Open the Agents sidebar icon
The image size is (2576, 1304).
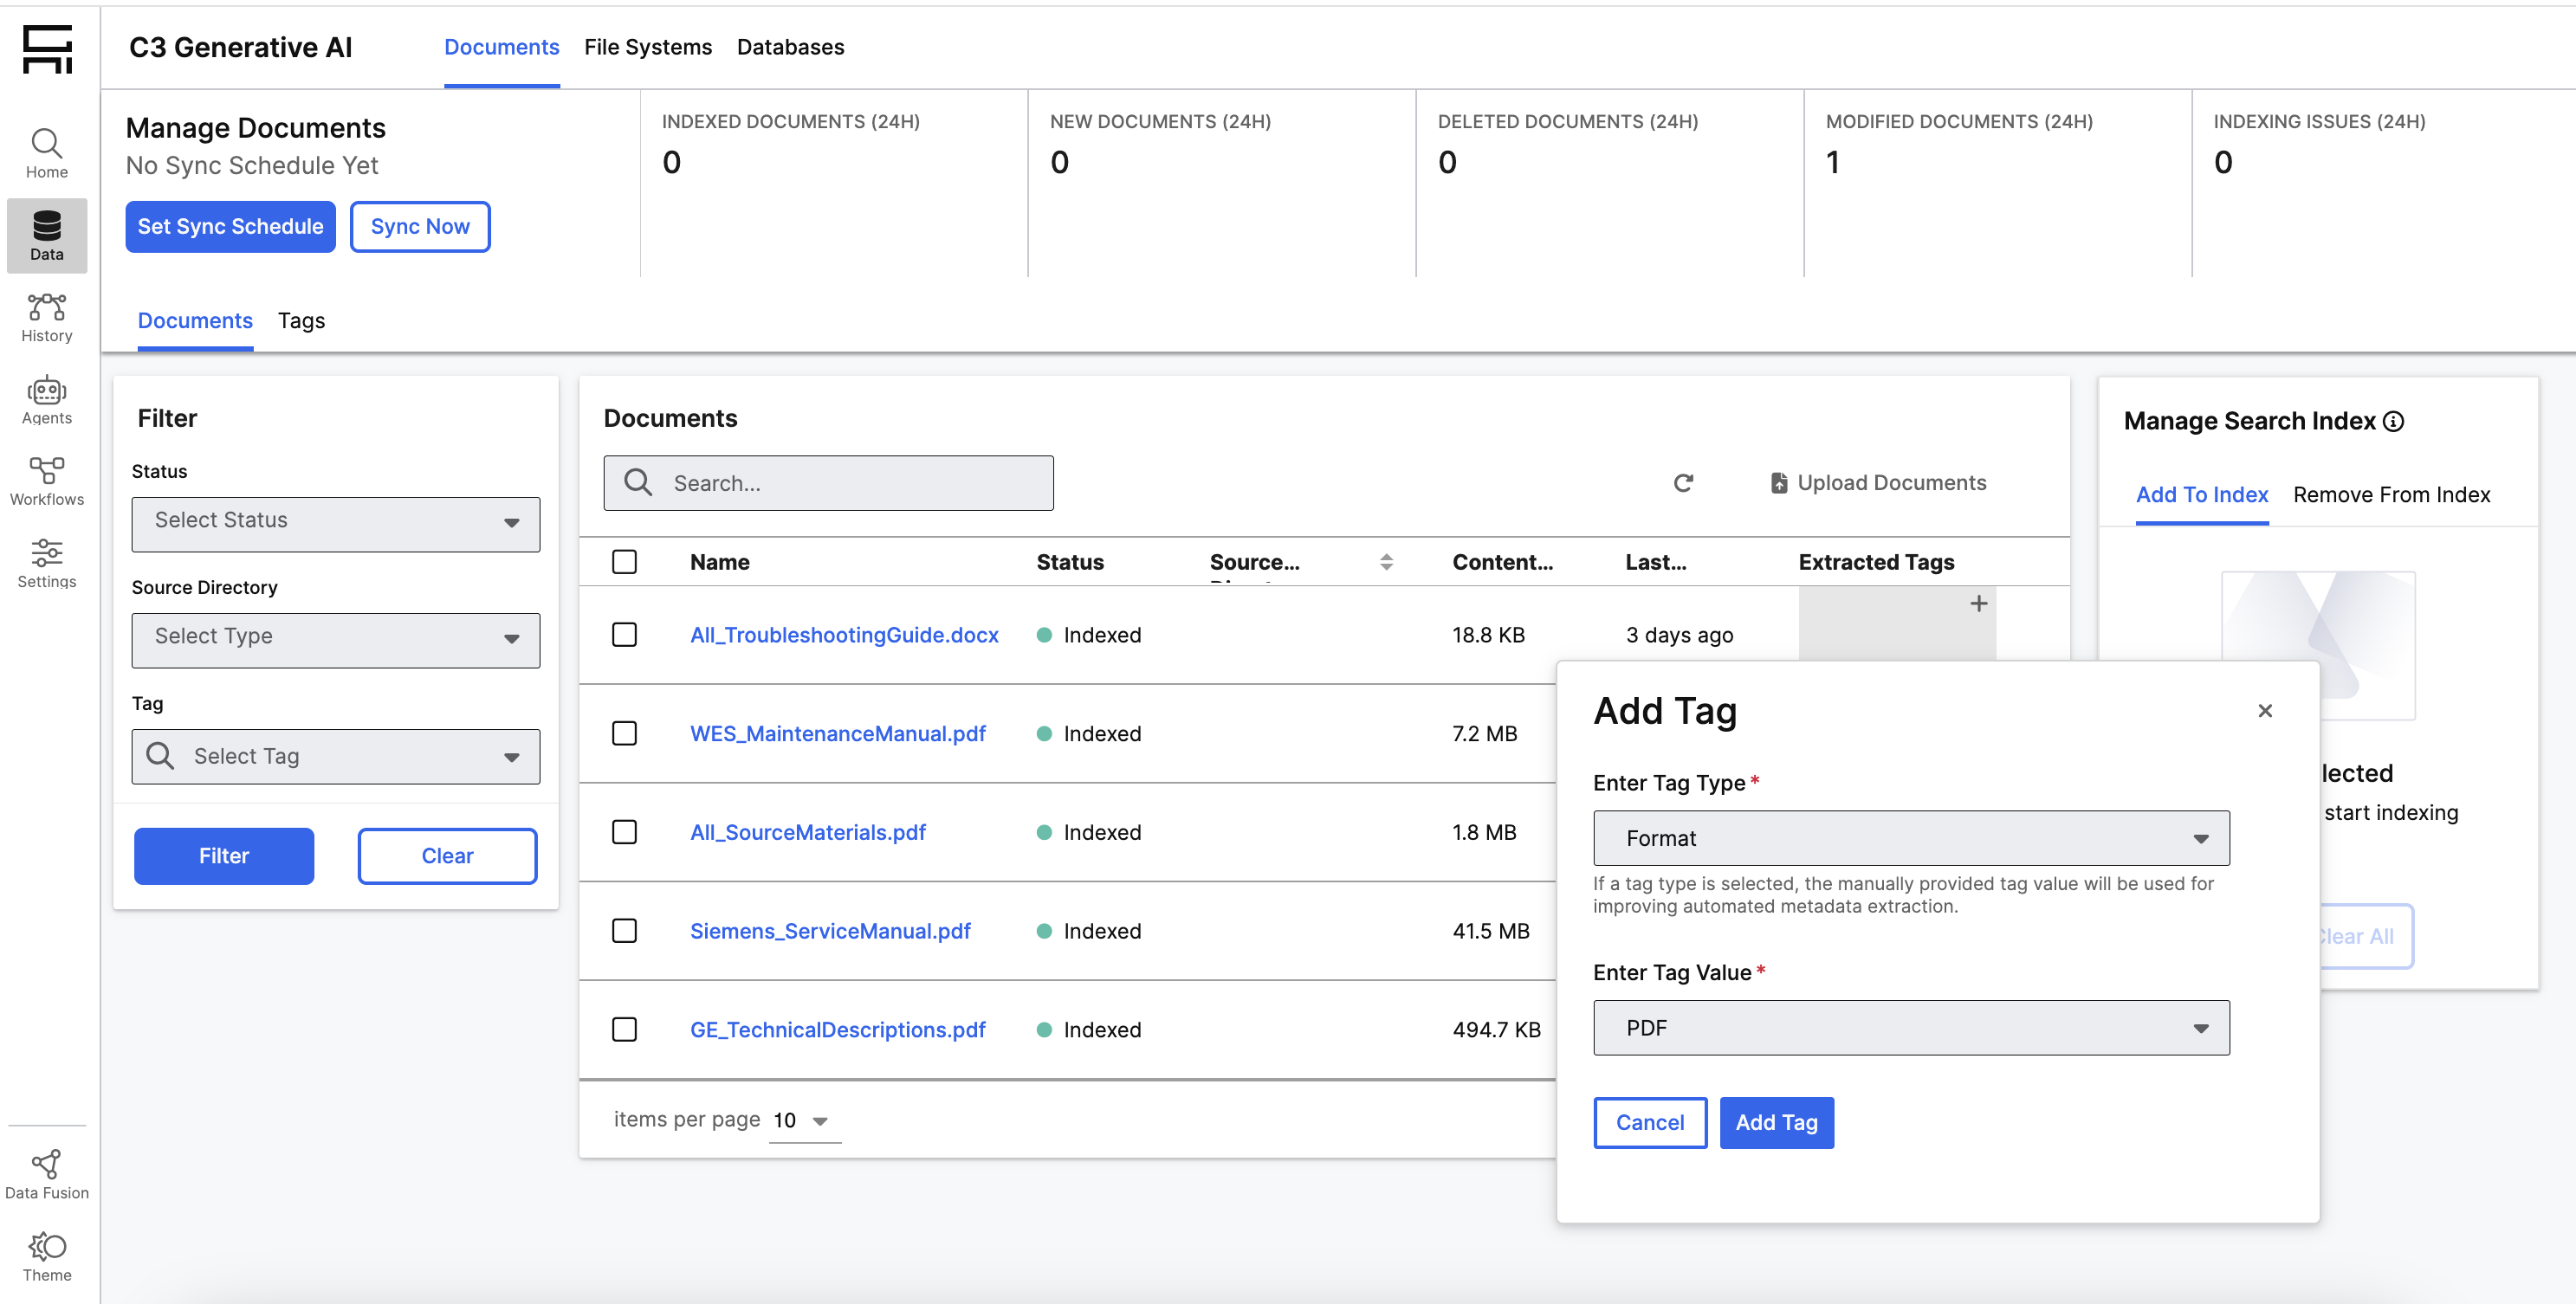click(46, 400)
